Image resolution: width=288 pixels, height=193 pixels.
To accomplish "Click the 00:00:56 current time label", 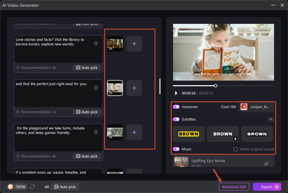I will pyautogui.click(x=188, y=93).
